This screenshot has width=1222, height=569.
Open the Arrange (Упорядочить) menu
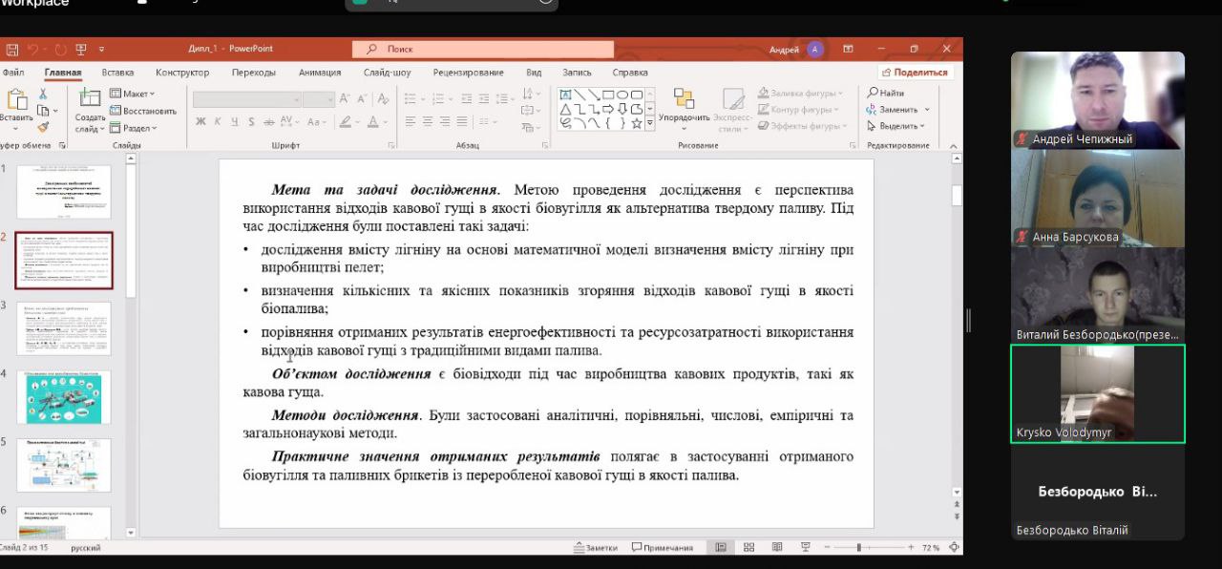click(x=684, y=107)
